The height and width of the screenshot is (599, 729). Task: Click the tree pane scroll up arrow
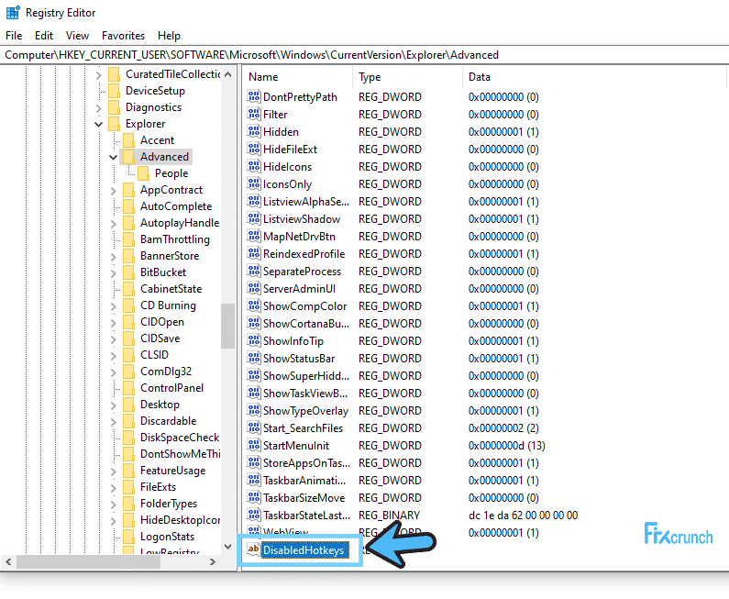[x=227, y=74]
